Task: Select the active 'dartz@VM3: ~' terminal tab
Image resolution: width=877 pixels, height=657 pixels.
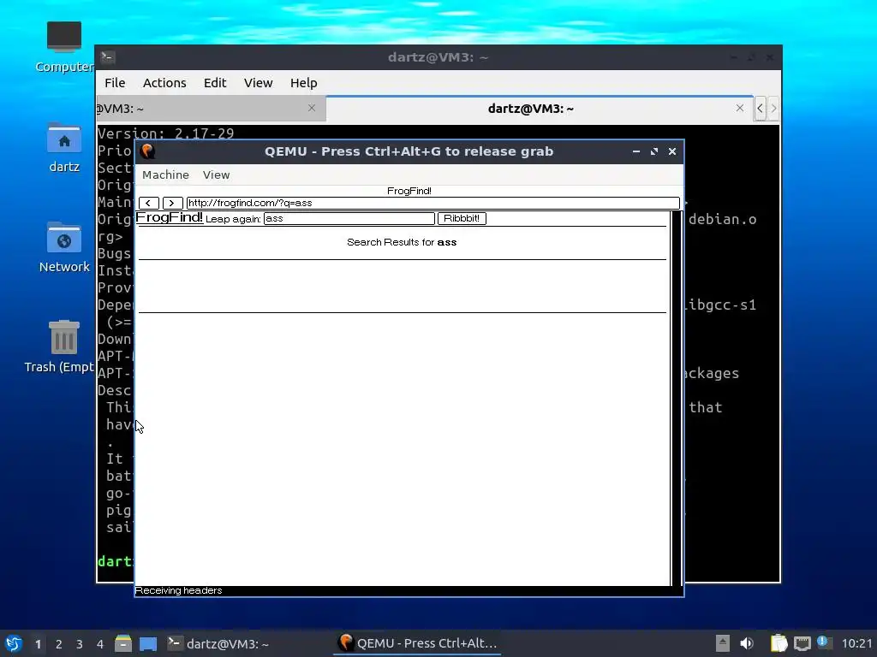Action: click(540, 109)
